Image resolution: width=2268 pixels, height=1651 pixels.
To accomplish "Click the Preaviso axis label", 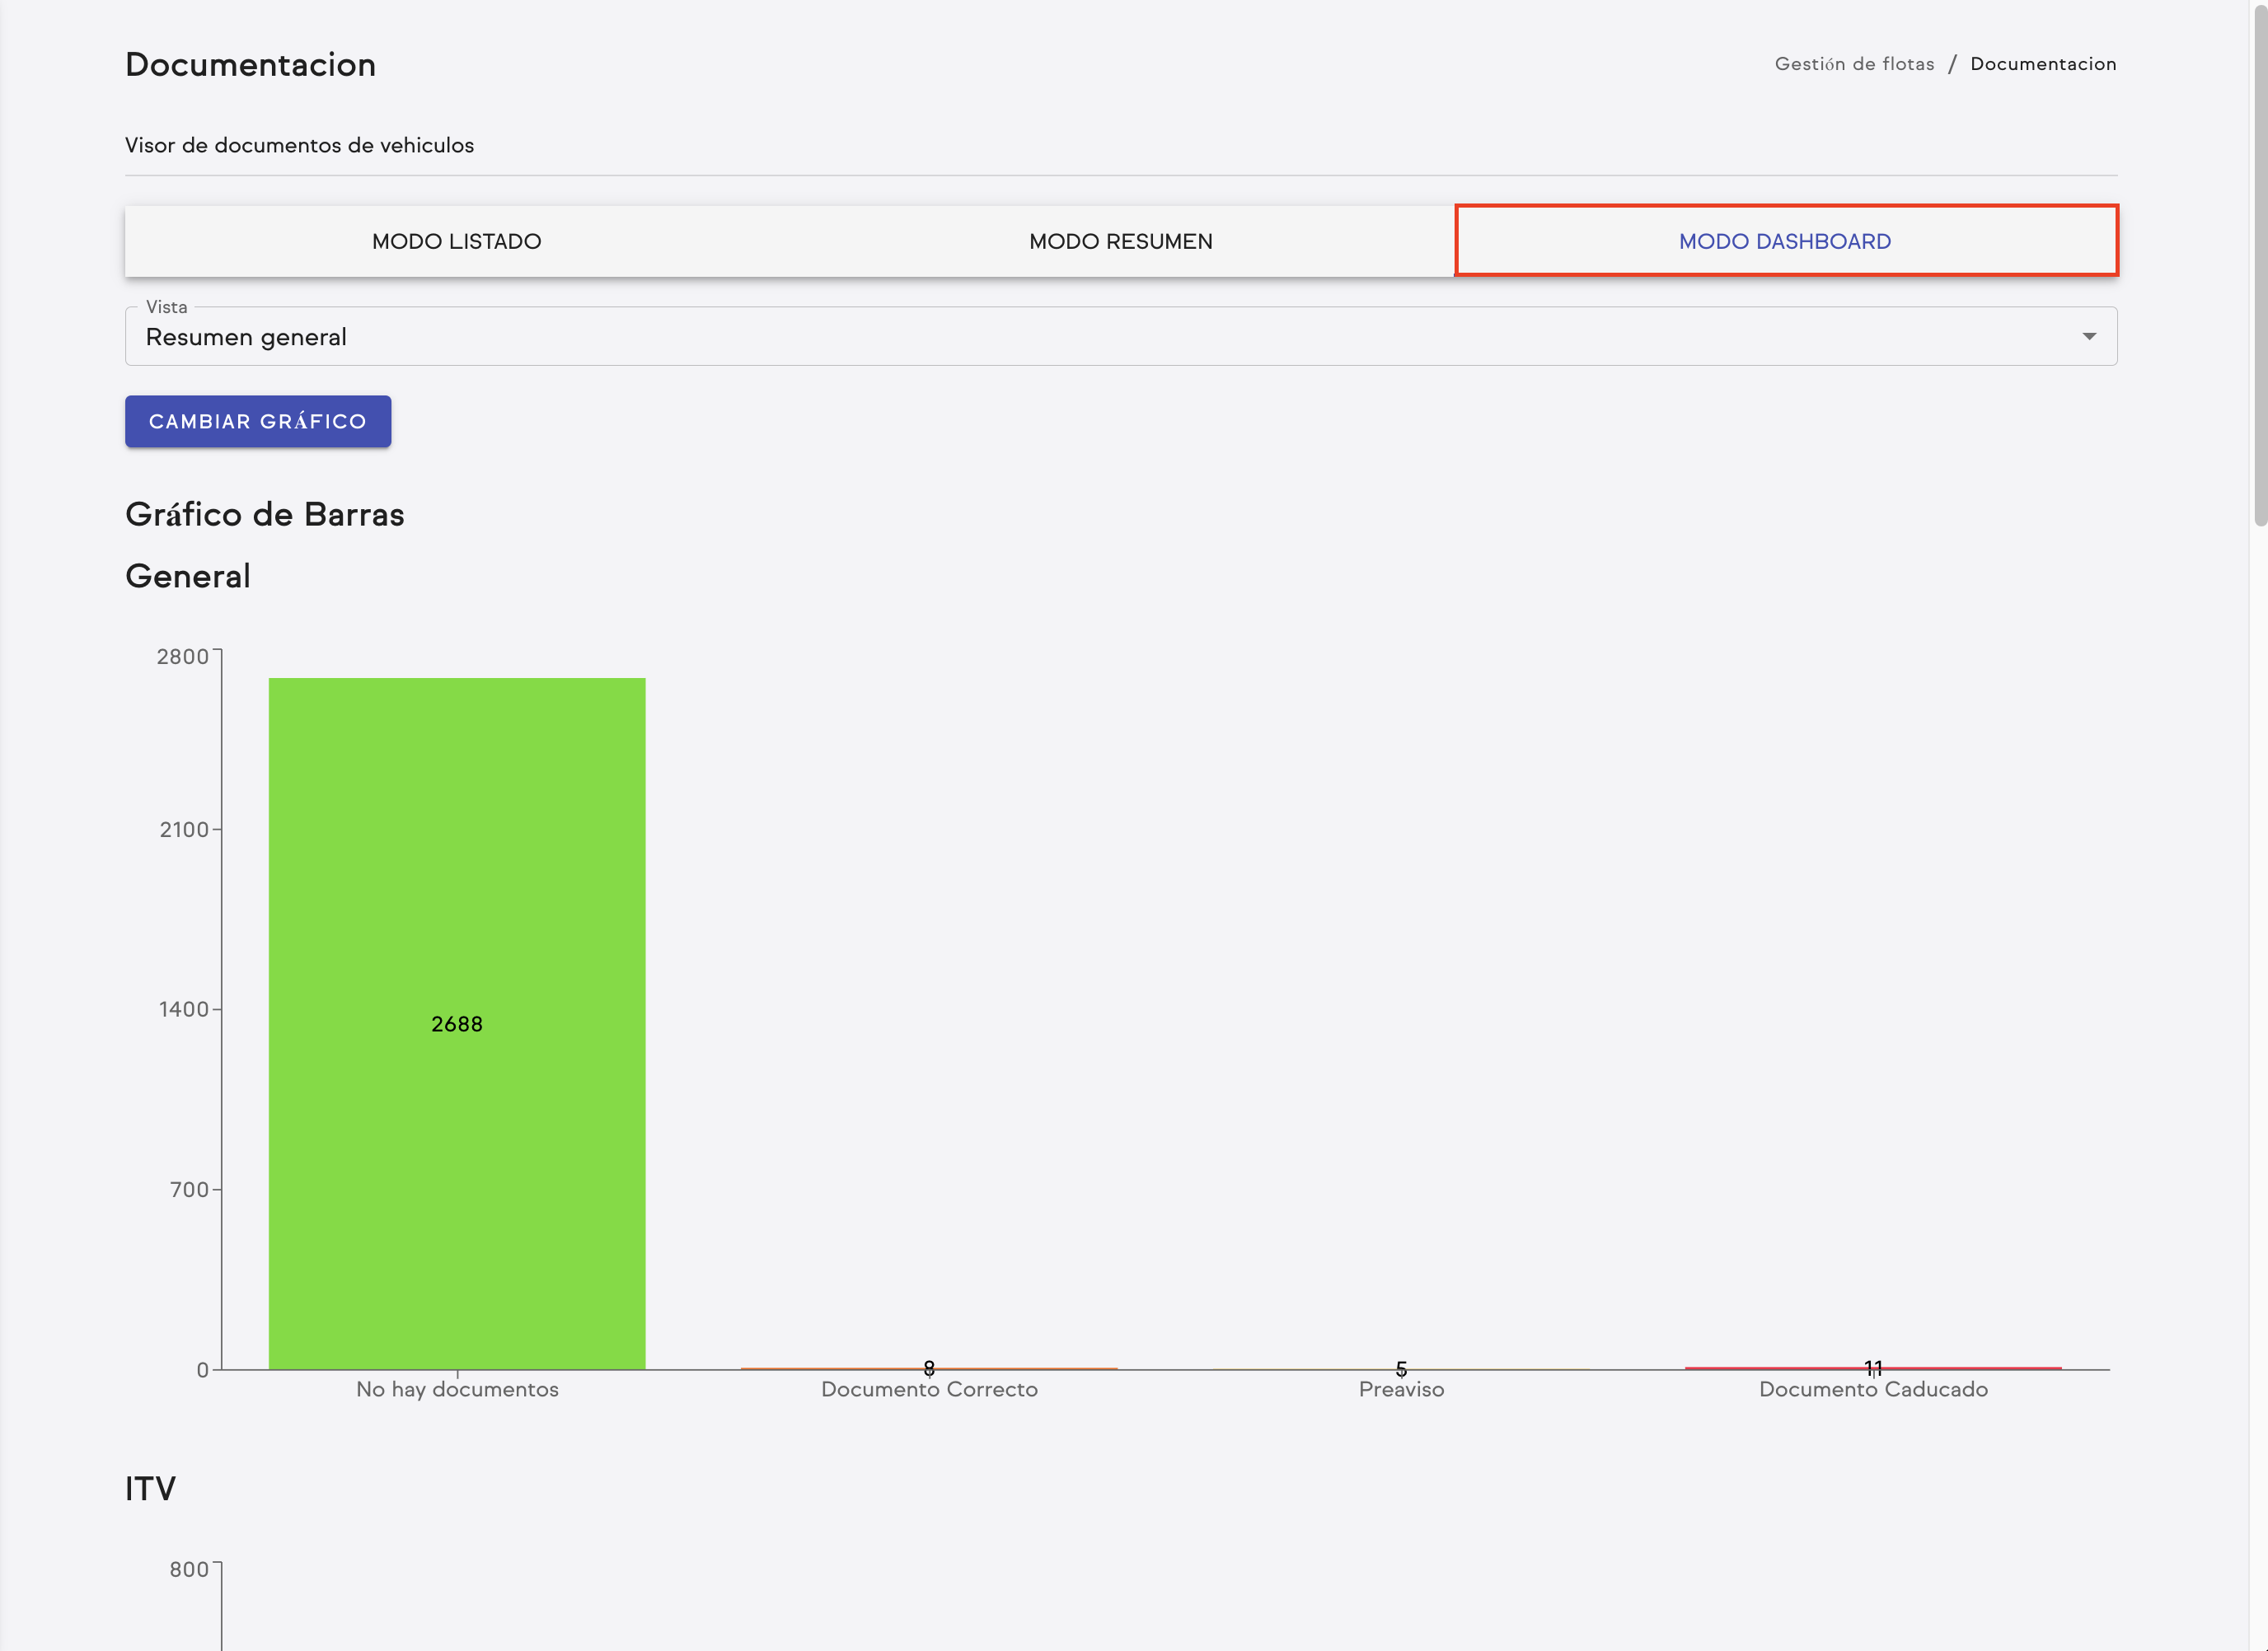I will (x=1401, y=1389).
